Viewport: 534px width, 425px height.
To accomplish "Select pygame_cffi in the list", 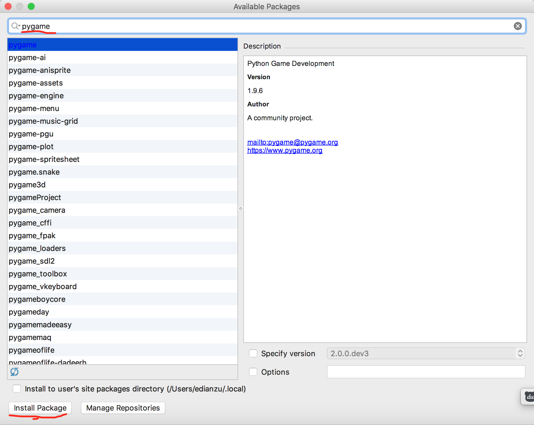I will (123, 223).
